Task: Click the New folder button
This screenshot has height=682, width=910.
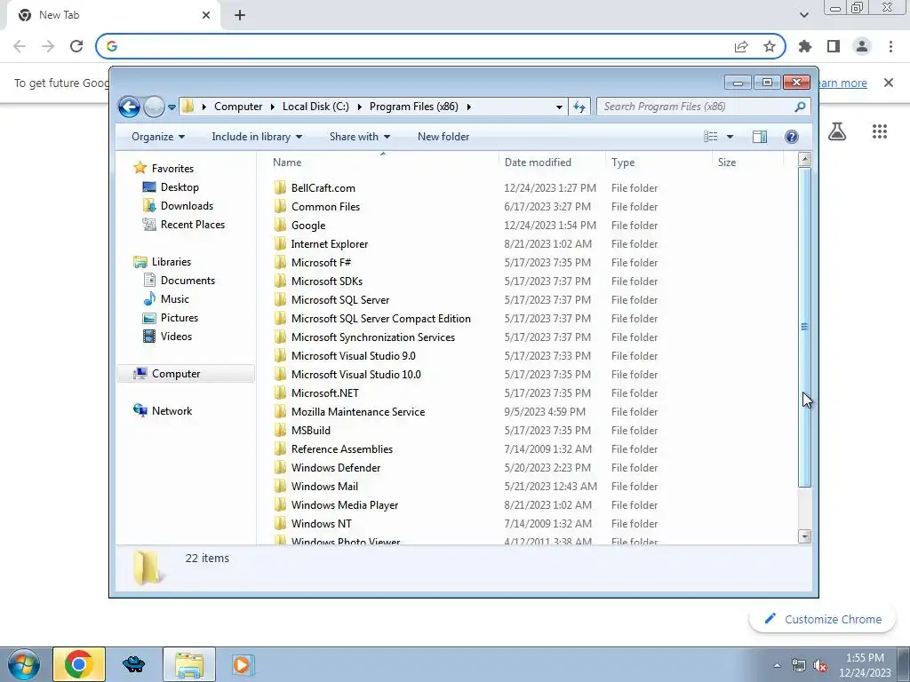Action: point(443,137)
